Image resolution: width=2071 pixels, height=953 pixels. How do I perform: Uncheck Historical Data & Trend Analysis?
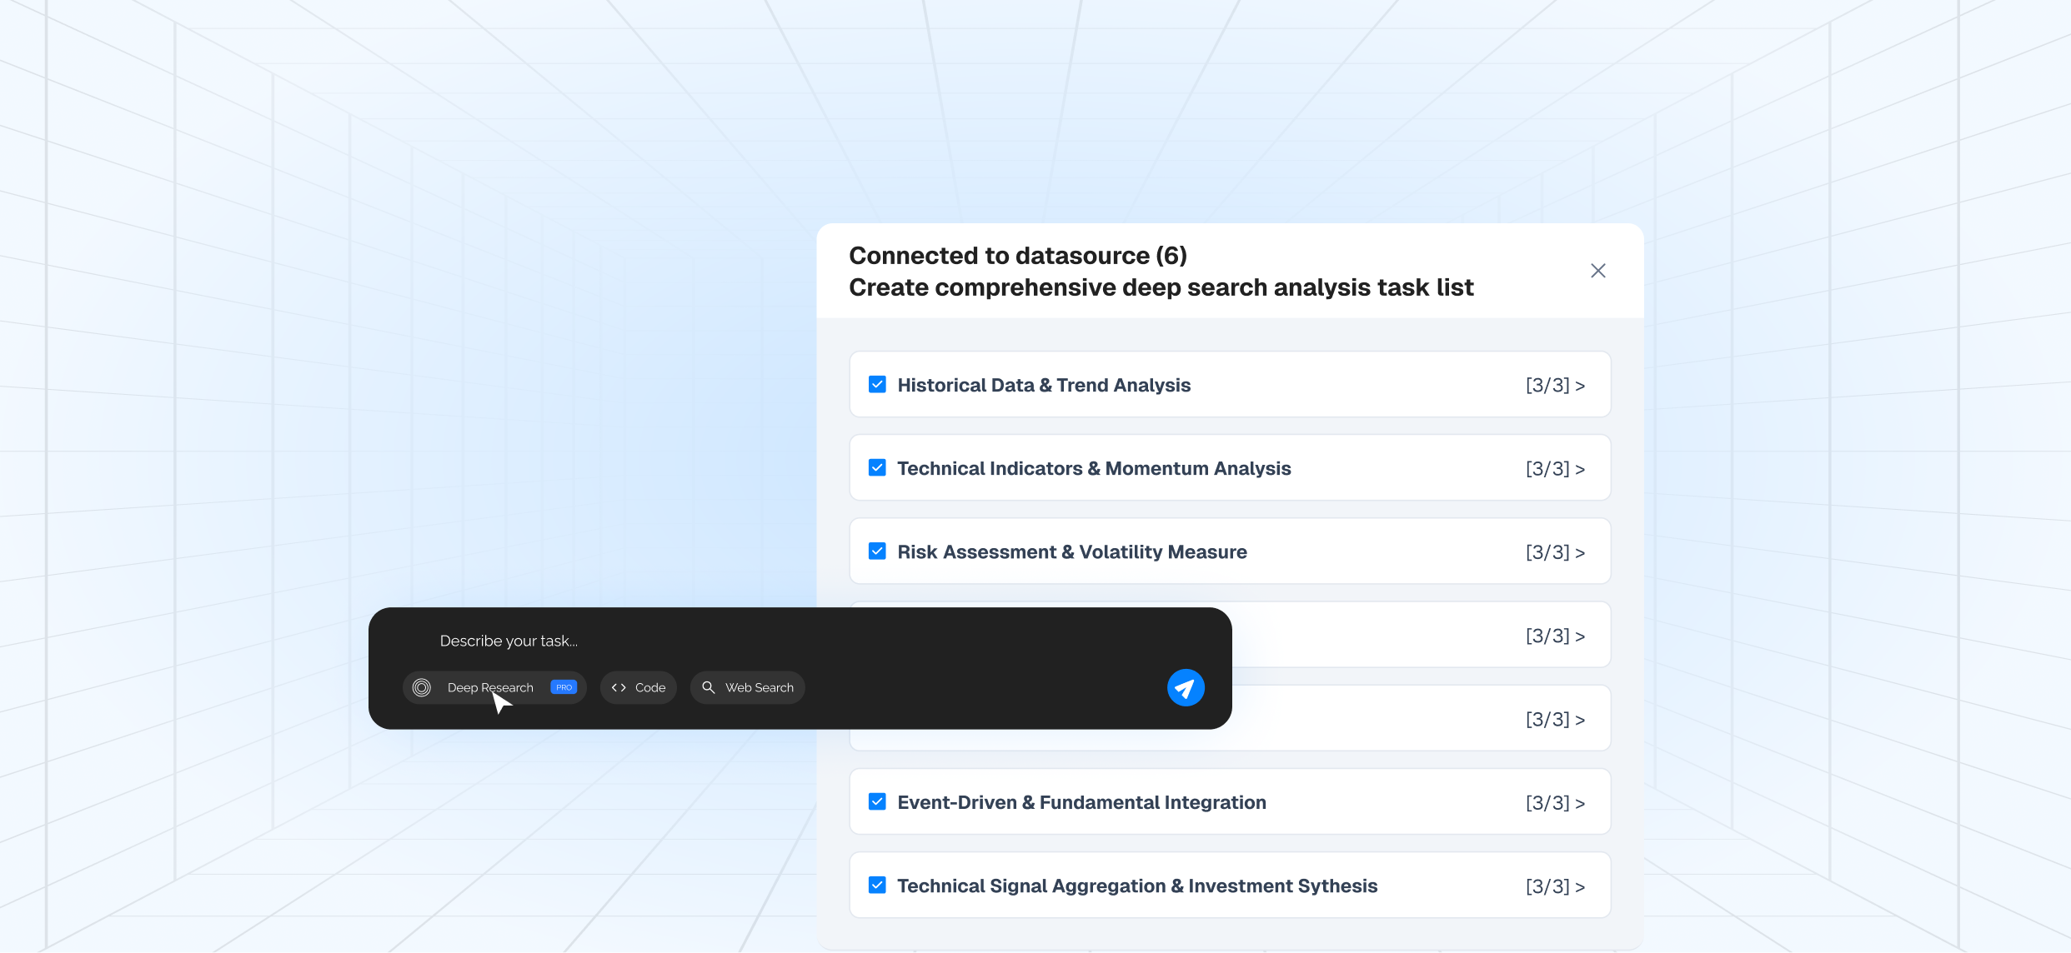[x=877, y=384]
